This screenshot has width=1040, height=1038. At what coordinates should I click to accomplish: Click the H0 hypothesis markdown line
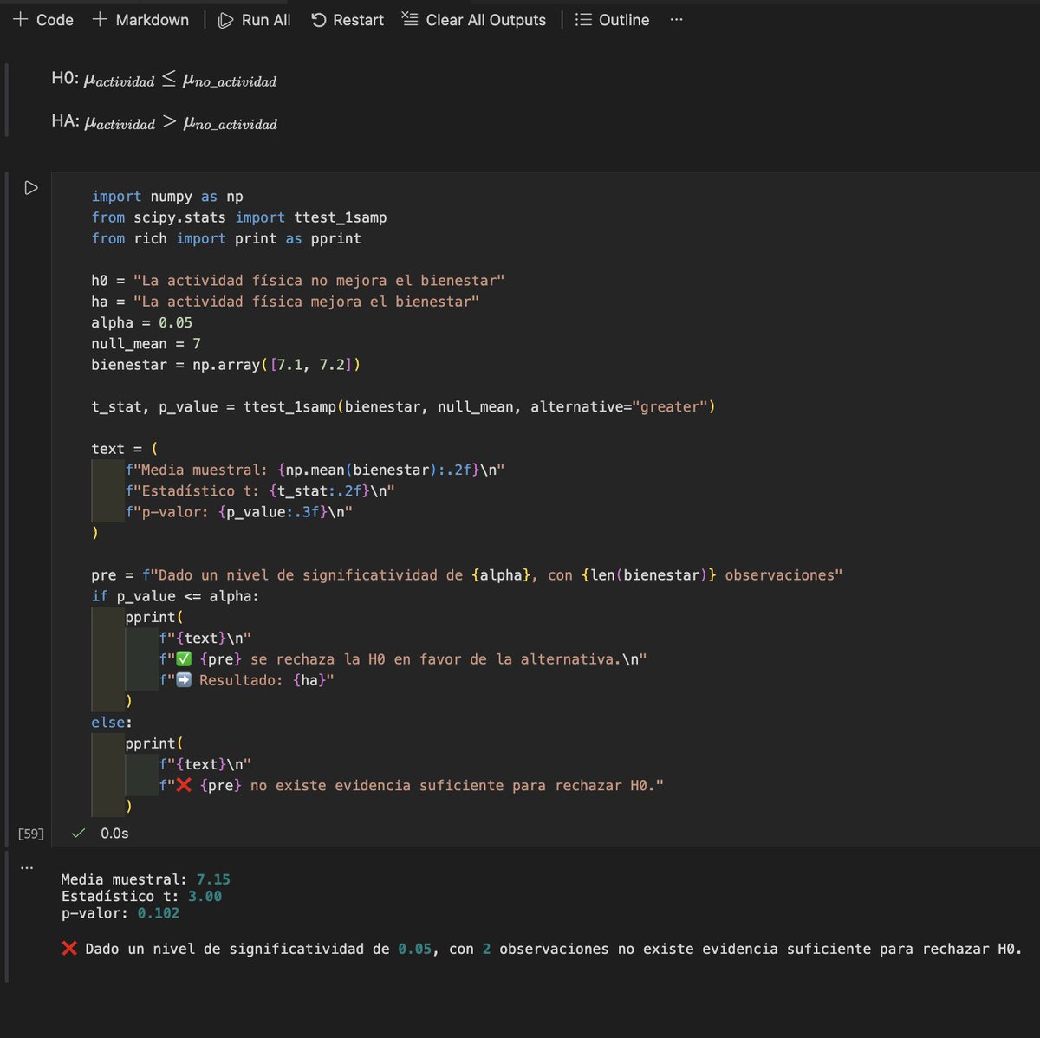click(x=164, y=80)
